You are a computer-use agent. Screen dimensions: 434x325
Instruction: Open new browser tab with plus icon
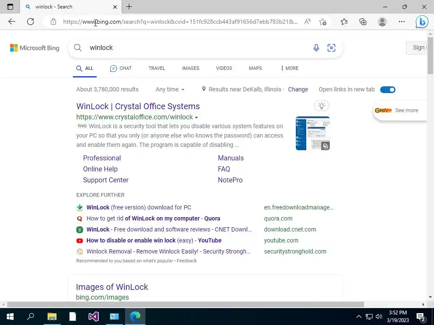129,7
